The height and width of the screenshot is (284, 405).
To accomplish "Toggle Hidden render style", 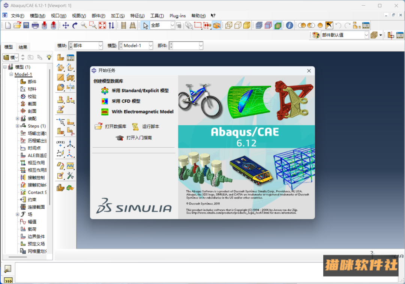I will click(x=238, y=26).
